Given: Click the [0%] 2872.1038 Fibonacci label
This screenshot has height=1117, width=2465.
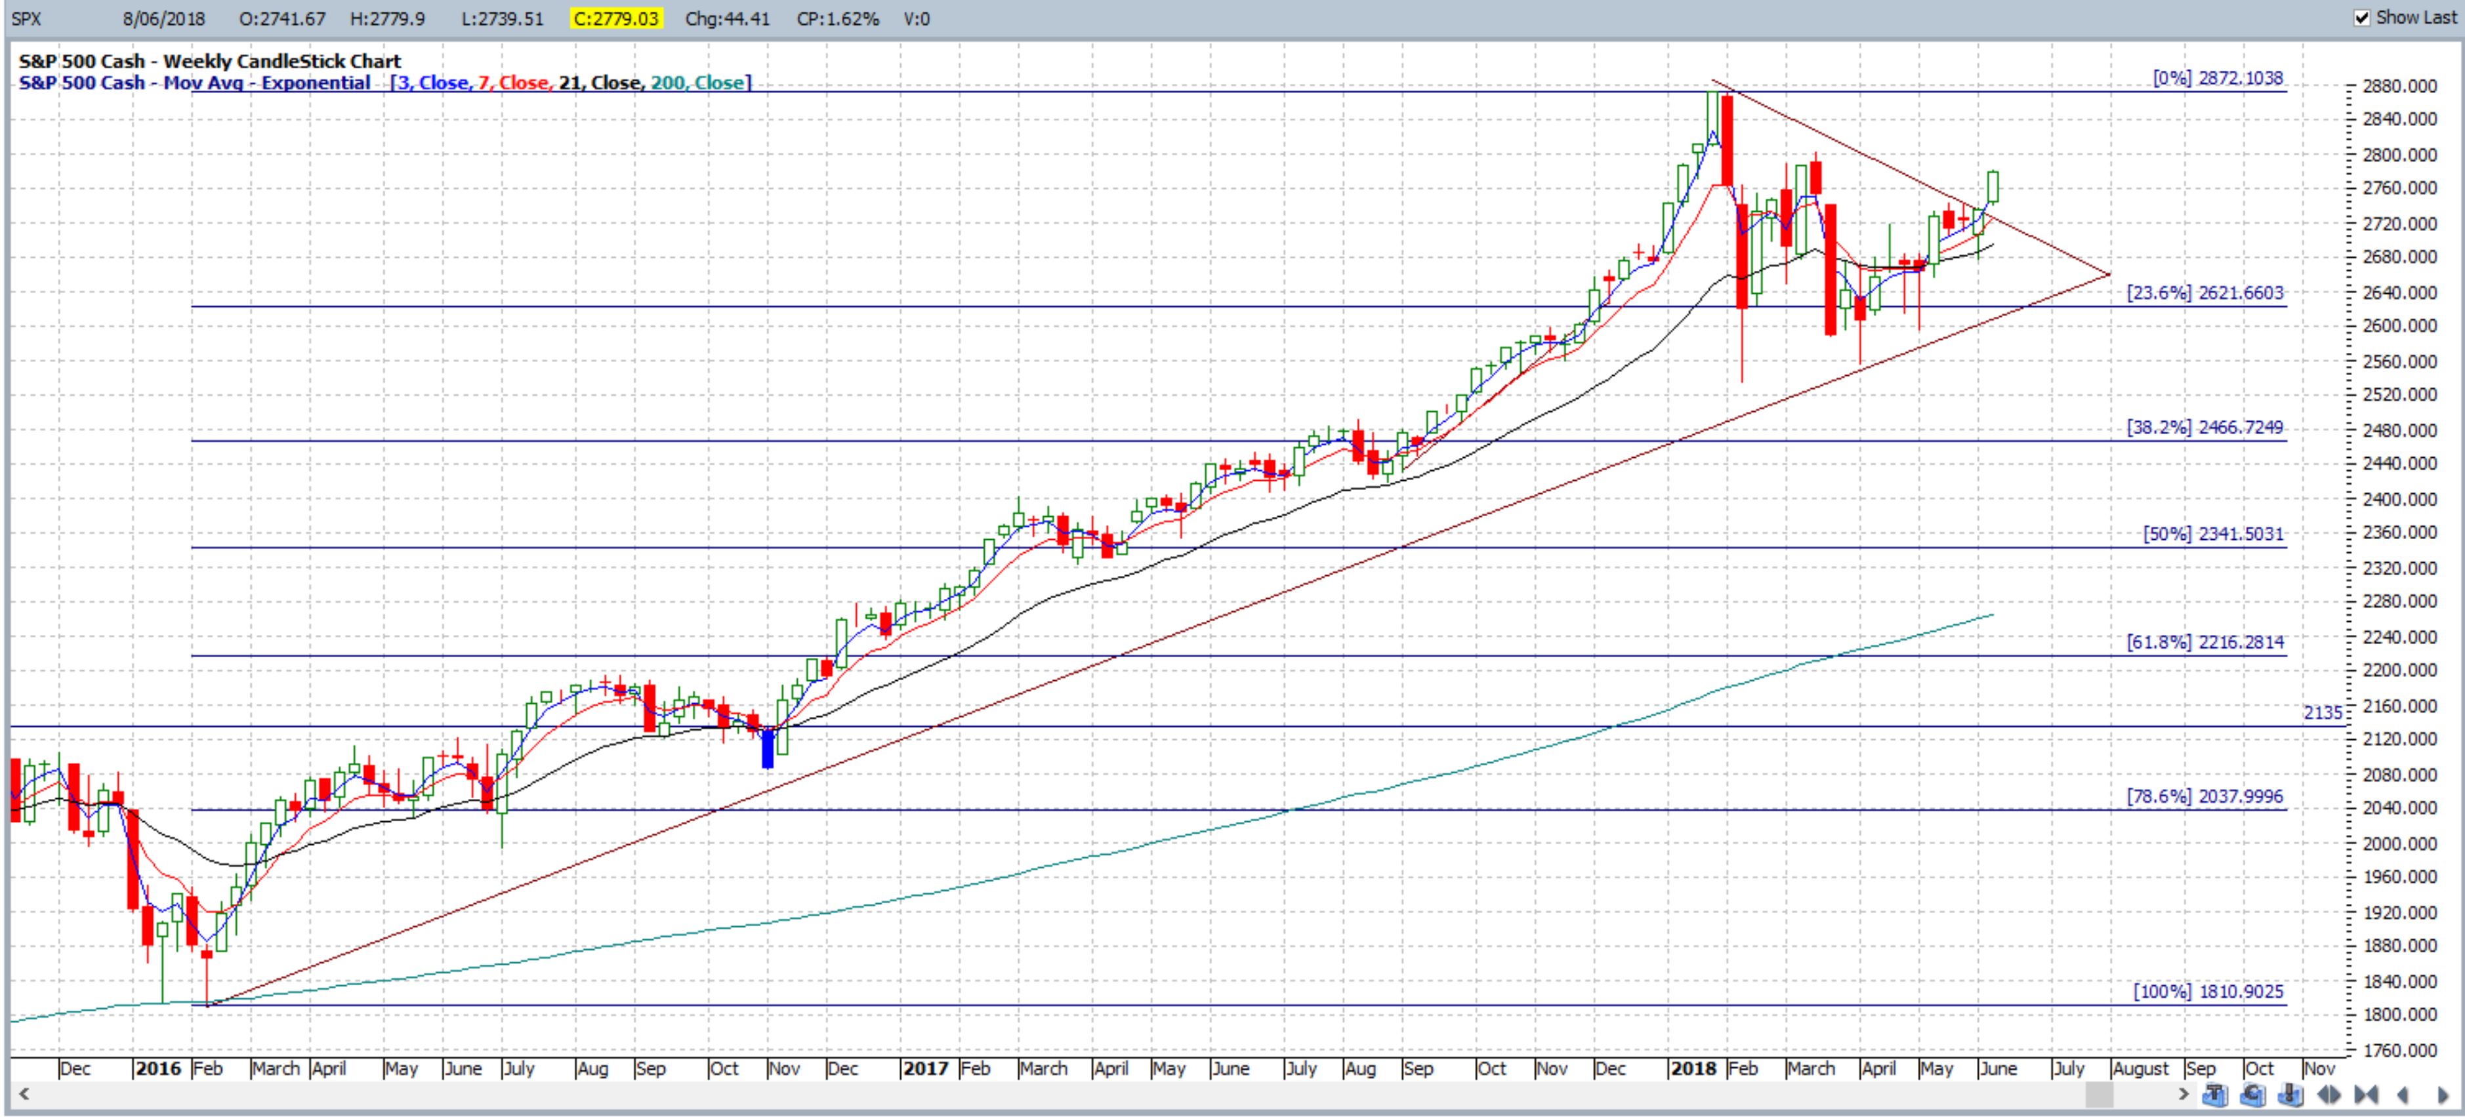Looking at the screenshot, I should [2217, 79].
